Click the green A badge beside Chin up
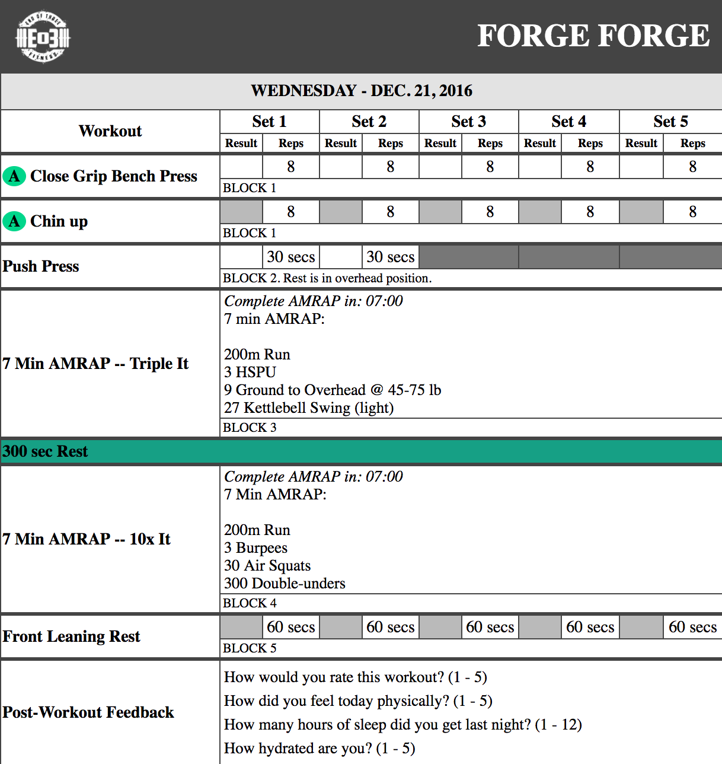 (x=14, y=221)
